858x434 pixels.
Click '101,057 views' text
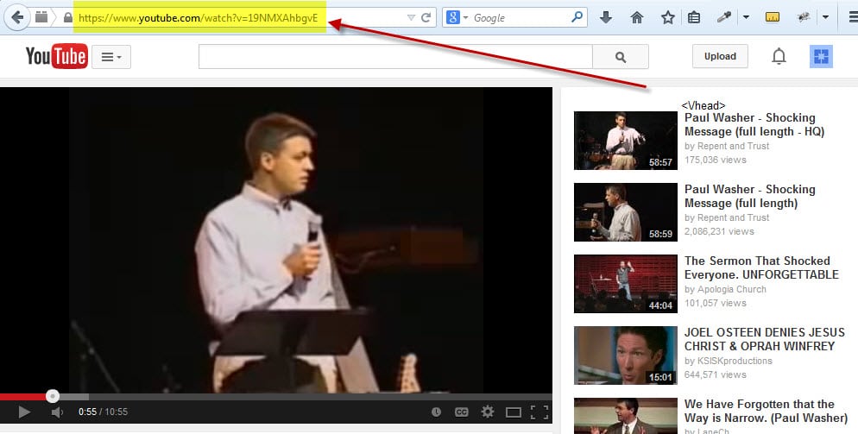tap(716, 303)
